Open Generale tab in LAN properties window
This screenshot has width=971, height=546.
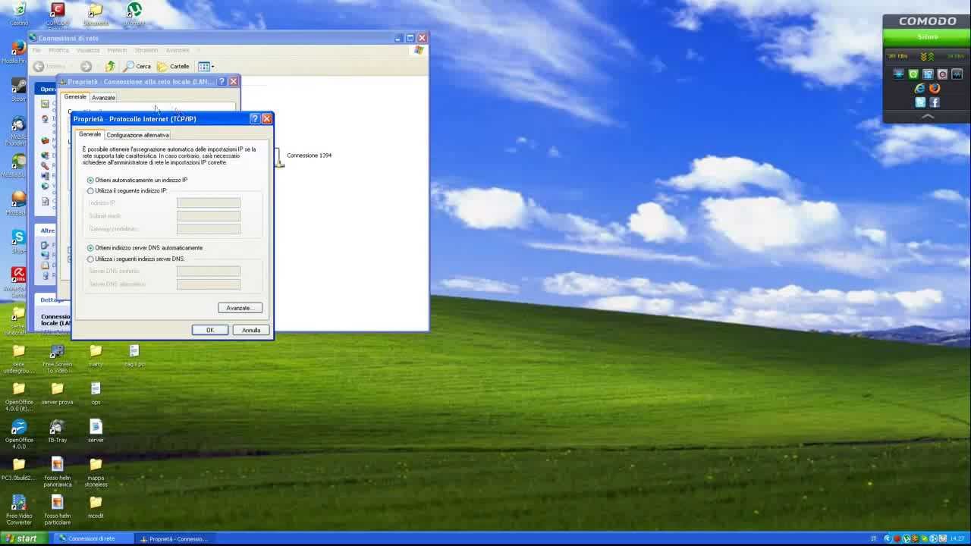[75, 97]
